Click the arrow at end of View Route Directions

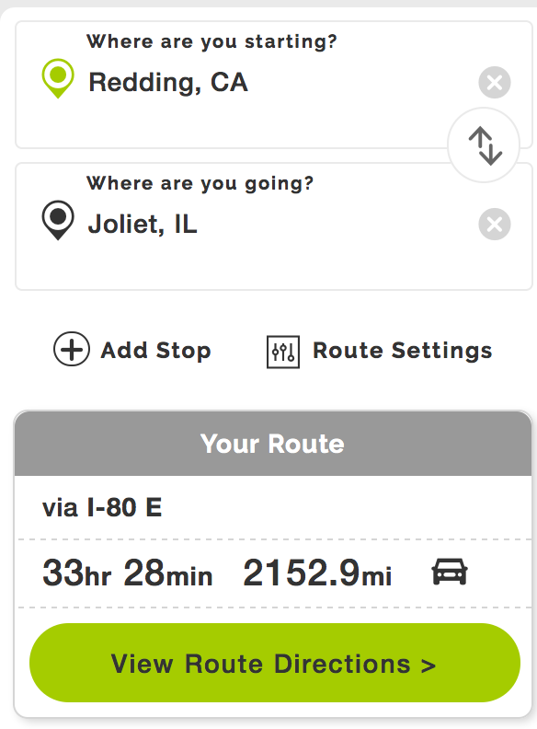point(428,665)
